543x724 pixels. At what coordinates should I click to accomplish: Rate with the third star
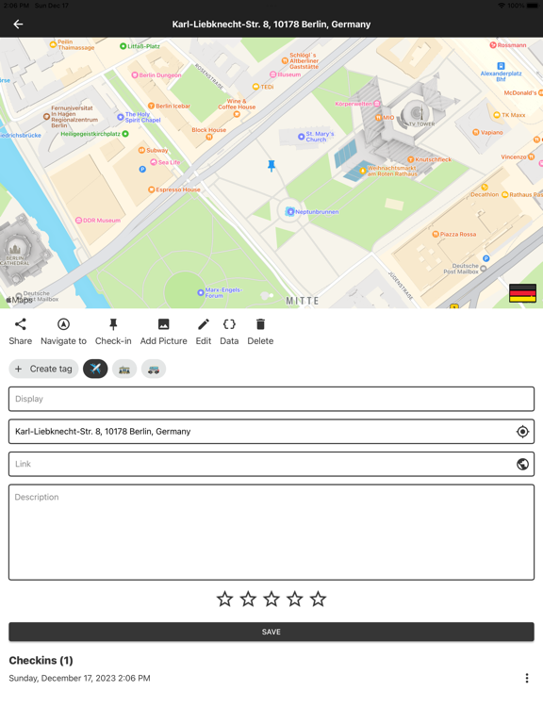(x=271, y=599)
